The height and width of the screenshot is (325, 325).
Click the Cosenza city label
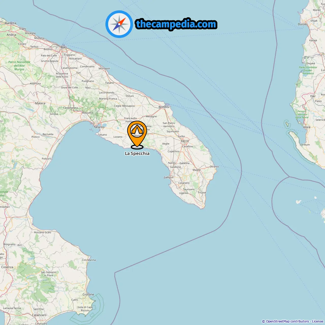7,267
